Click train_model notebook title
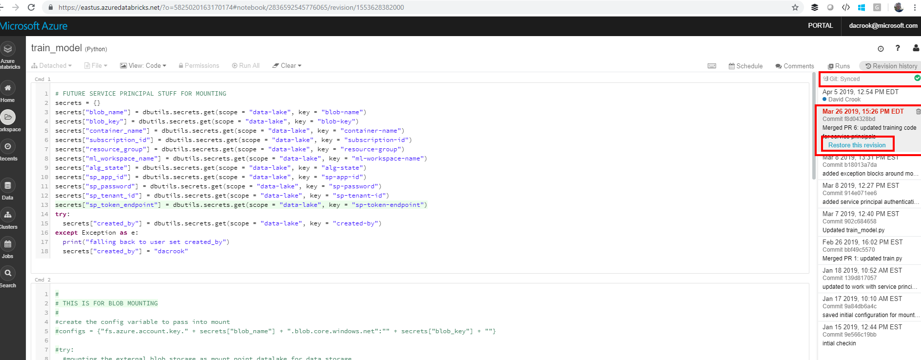This screenshot has height=360, width=921. [57, 48]
